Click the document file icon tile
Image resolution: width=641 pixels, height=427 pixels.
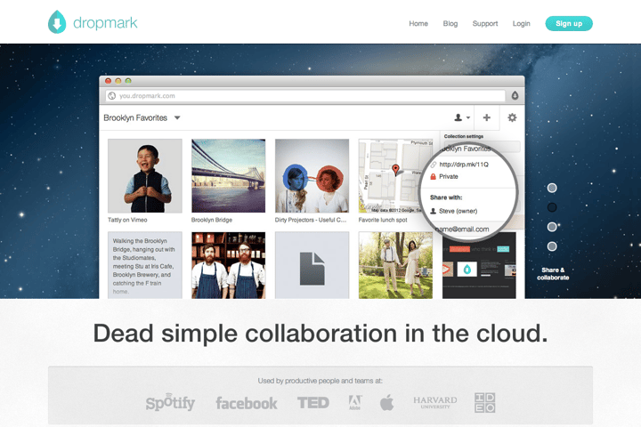[312, 266]
